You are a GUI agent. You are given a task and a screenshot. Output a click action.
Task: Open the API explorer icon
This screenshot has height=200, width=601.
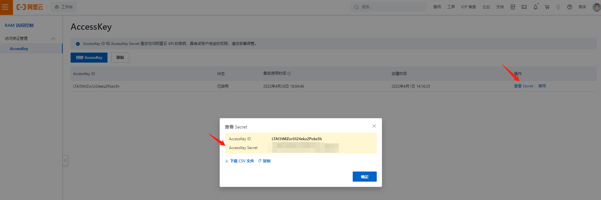(x=513, y=7)
